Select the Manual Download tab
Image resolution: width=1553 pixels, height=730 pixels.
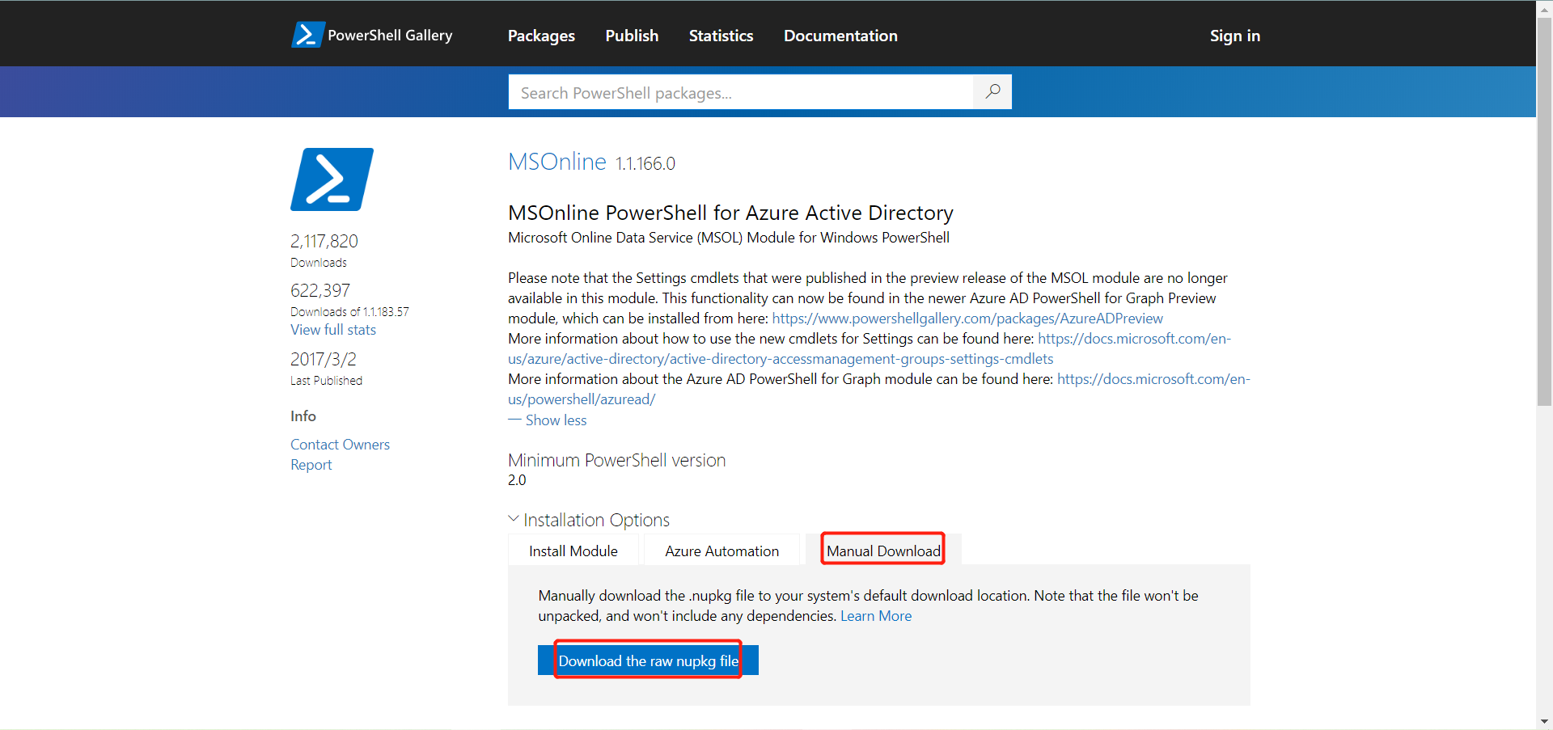(x=883, y=551)
